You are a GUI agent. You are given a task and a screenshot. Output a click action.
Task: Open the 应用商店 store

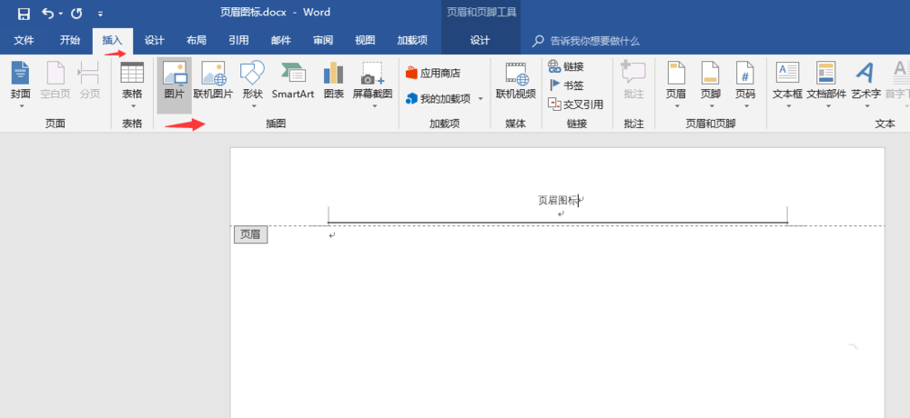433,73
